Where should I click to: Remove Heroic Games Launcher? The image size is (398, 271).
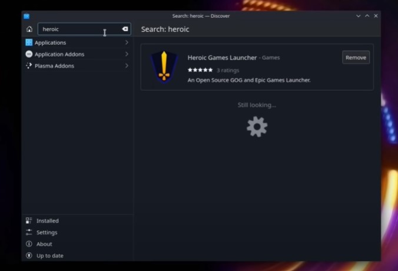(356, 58)
